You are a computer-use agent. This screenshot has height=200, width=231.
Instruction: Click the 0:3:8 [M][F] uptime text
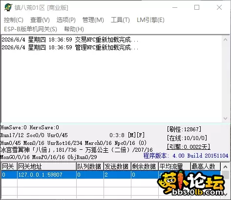tap(127, 135)
